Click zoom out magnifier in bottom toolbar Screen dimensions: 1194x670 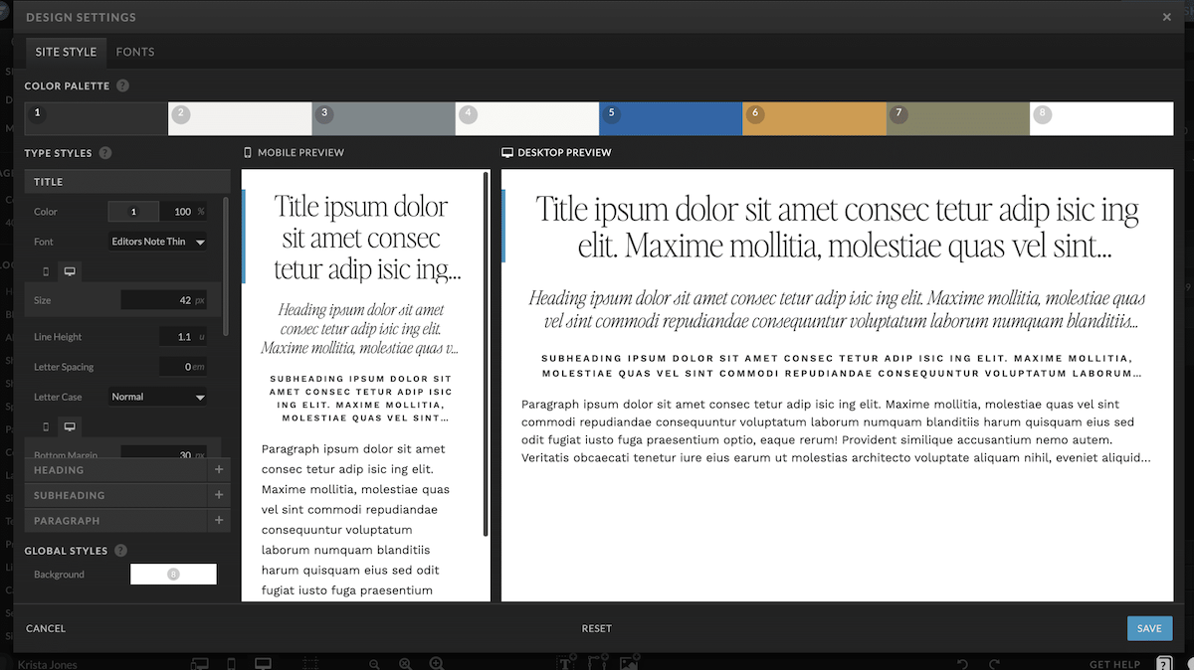374,663
